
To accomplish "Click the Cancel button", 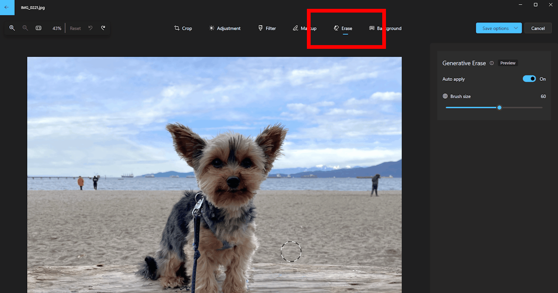I will 538,28.
